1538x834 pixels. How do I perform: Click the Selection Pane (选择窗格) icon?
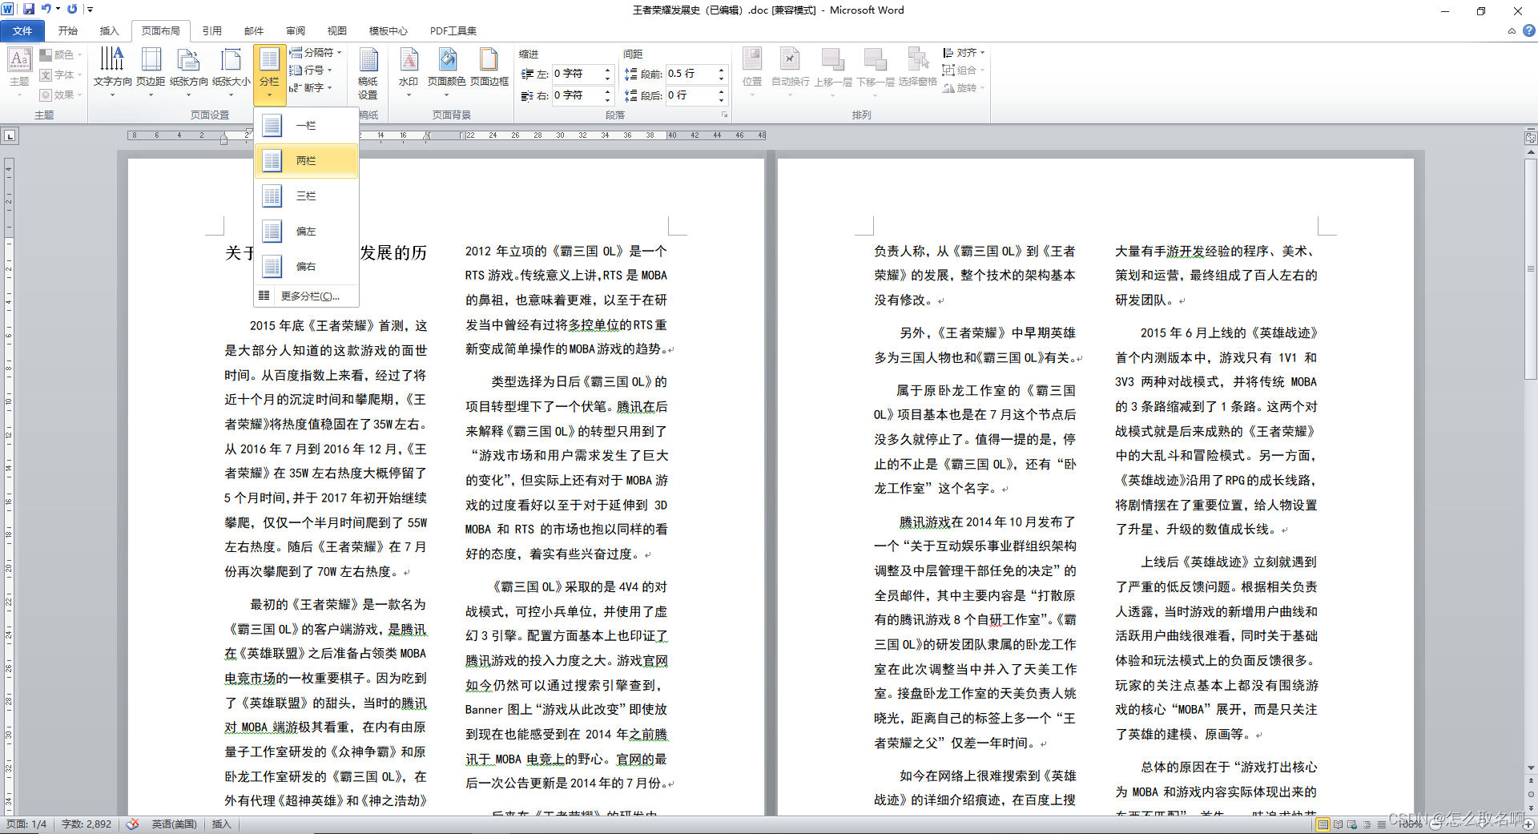click(x=917, y=67)
